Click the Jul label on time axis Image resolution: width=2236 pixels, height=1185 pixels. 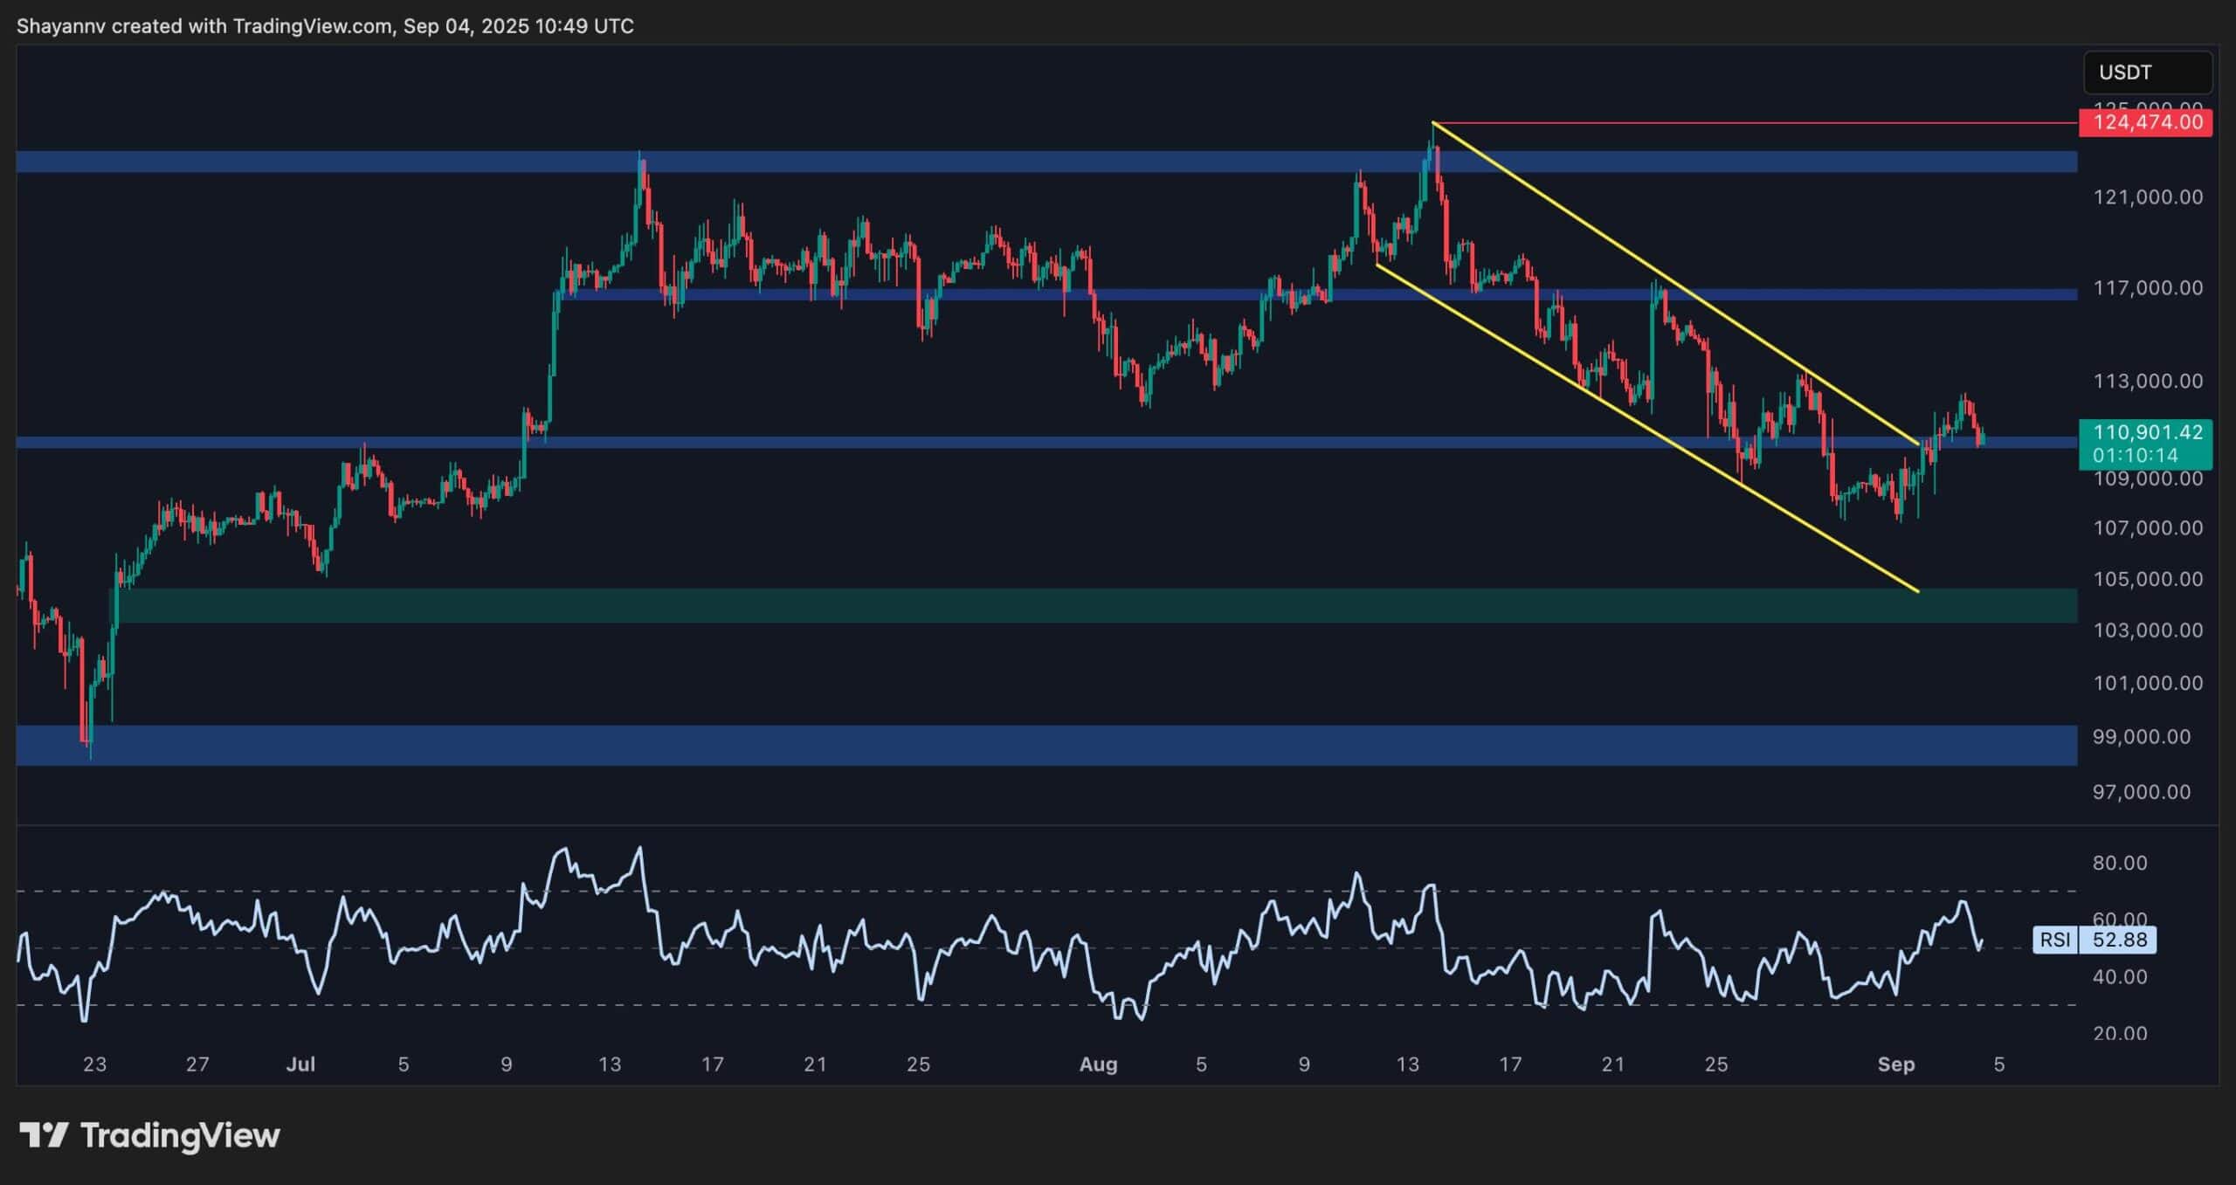(300, 1064)
